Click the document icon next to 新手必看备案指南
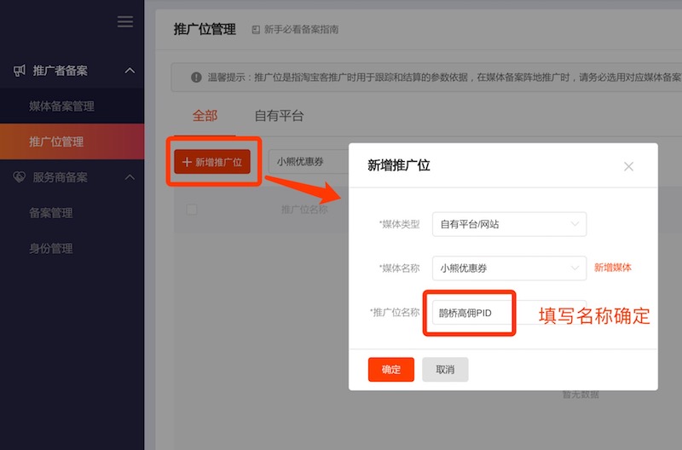 (x=256, y=30)
